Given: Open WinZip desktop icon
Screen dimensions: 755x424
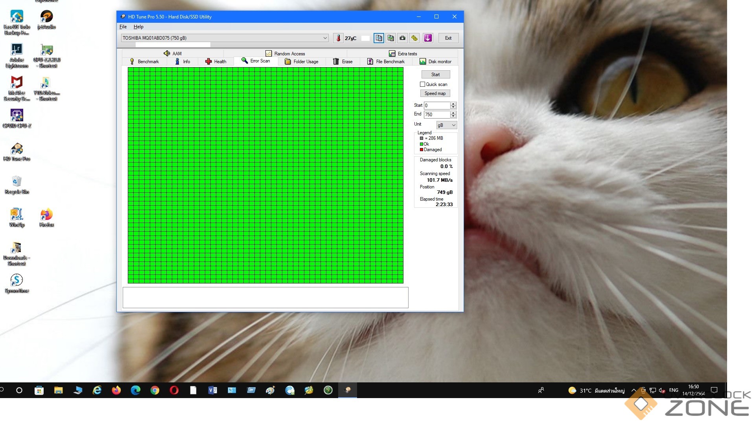Looking at the screenshot, I should point(17,217).
